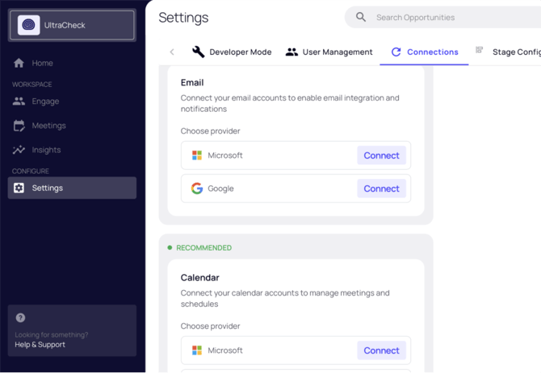Connect Google email account
The width and height of the screenshot is (541, 373).
pos(381,189)
